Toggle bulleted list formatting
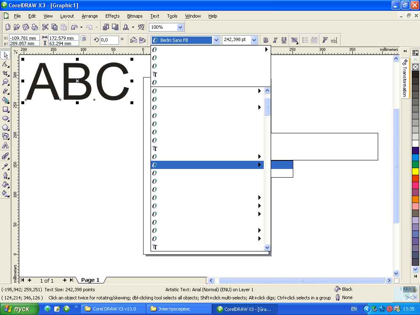420x315 pixels. 305,40
